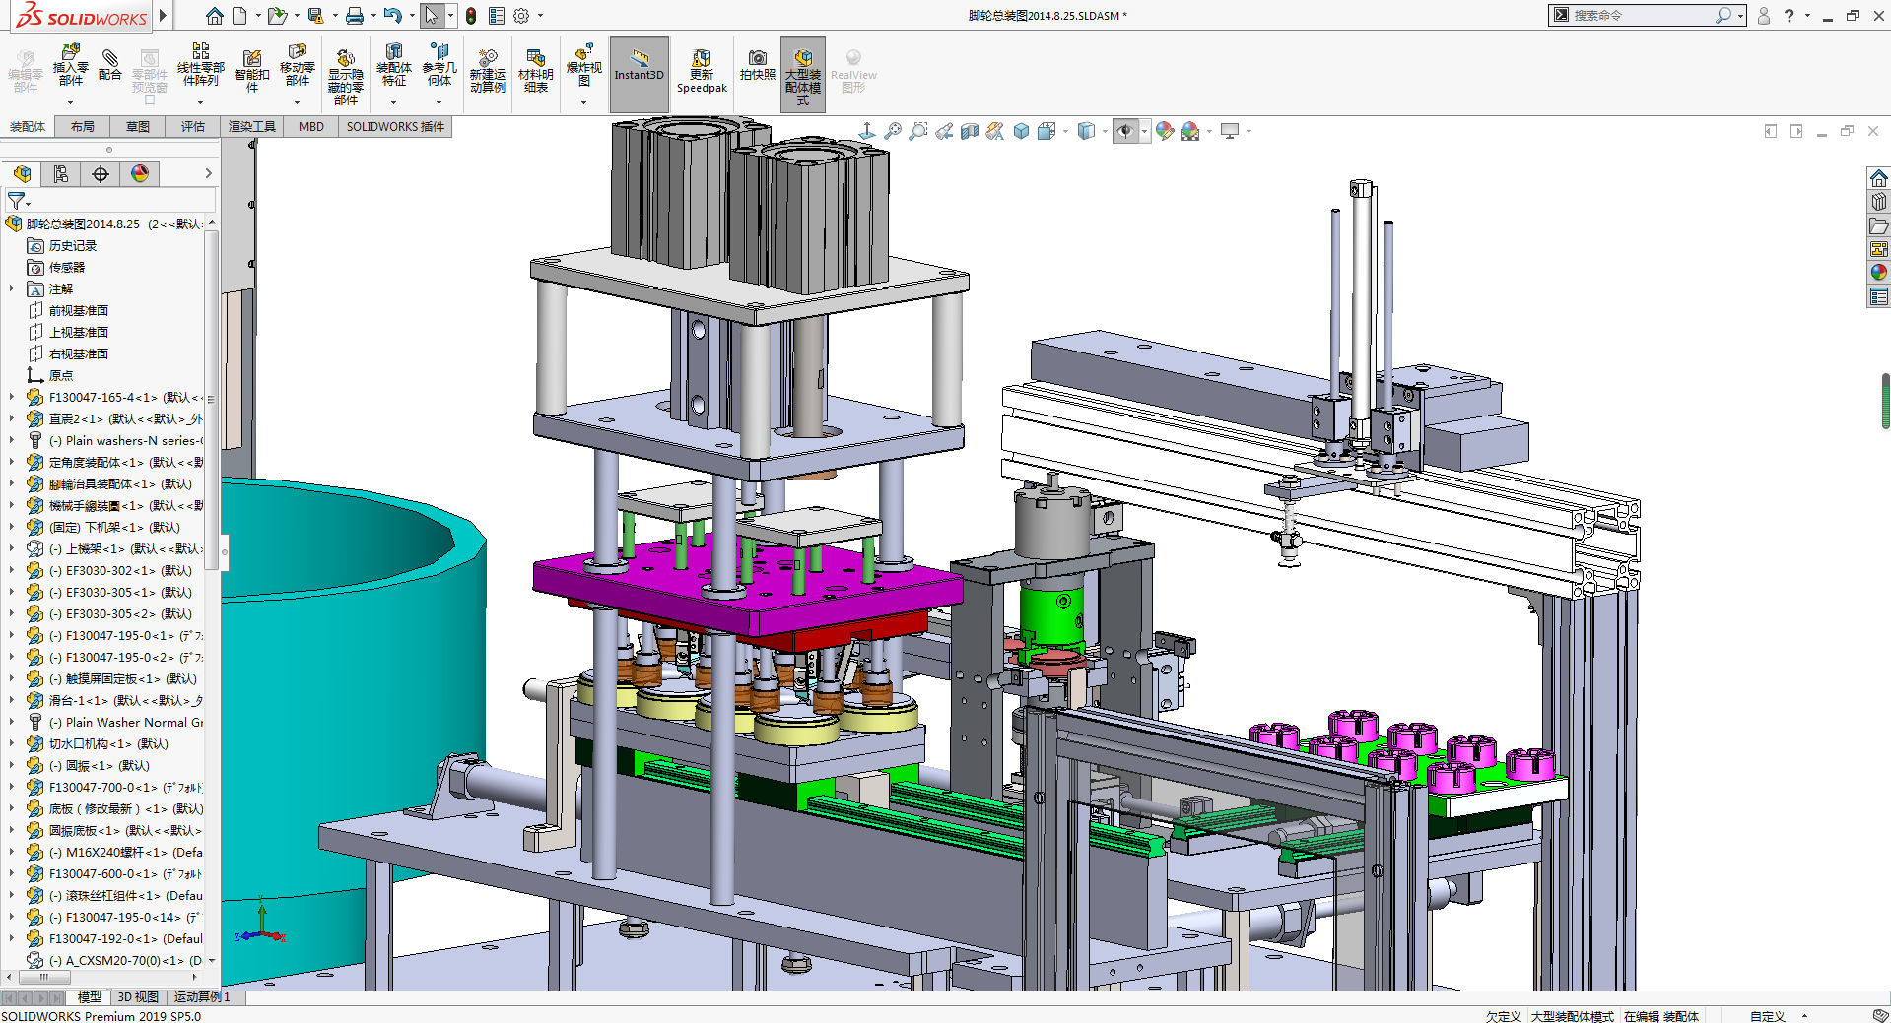Expand the Move Component (移动零部件) dropdown

coord(297,102)
